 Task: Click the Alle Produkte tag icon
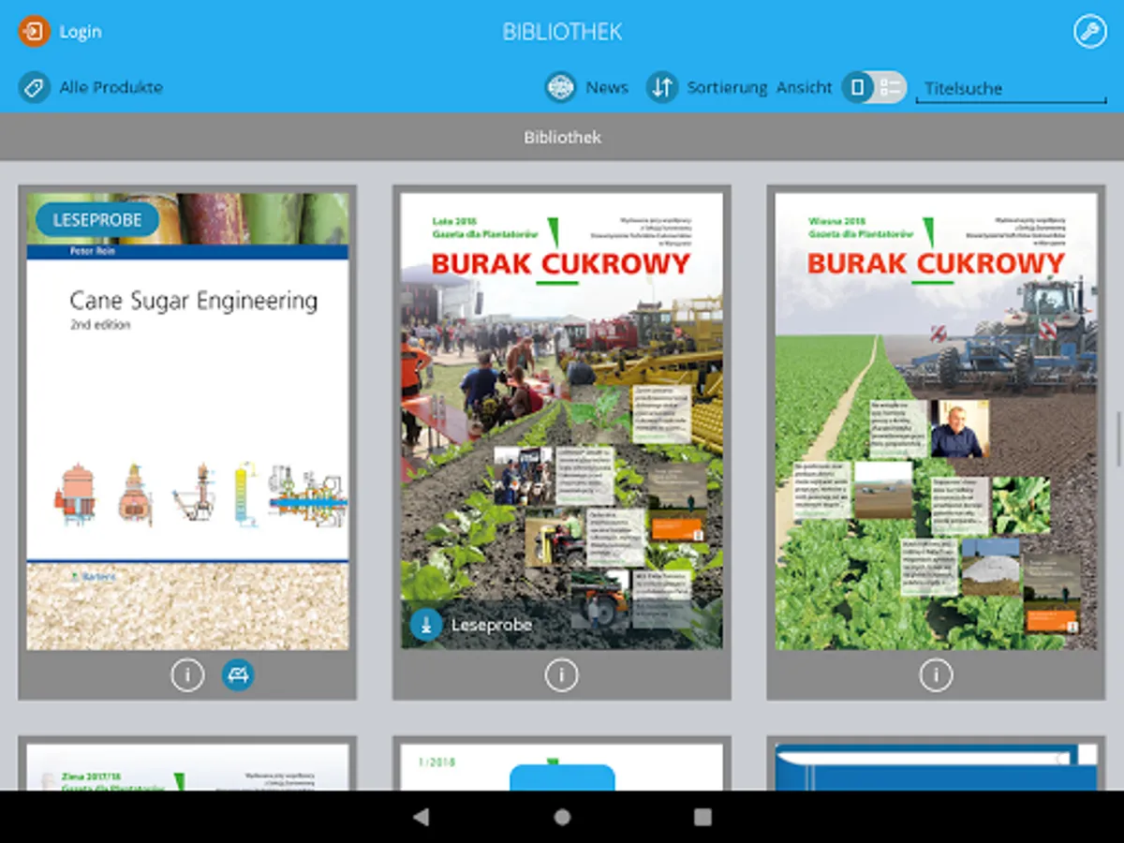coord(34,88)
